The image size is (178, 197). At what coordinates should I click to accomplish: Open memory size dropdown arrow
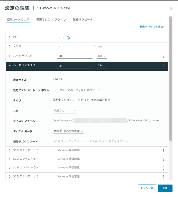(95, 46)
